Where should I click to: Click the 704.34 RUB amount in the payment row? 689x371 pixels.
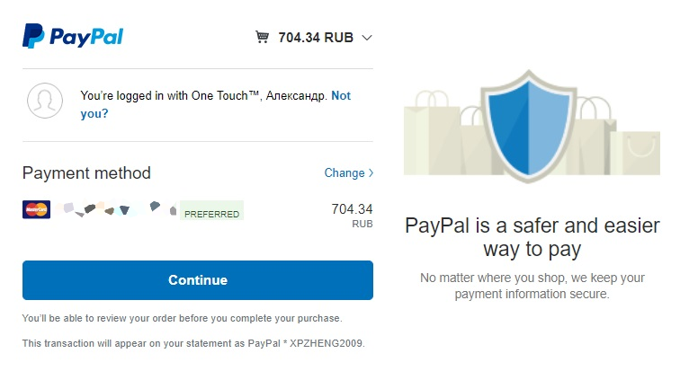pos(352,214)
